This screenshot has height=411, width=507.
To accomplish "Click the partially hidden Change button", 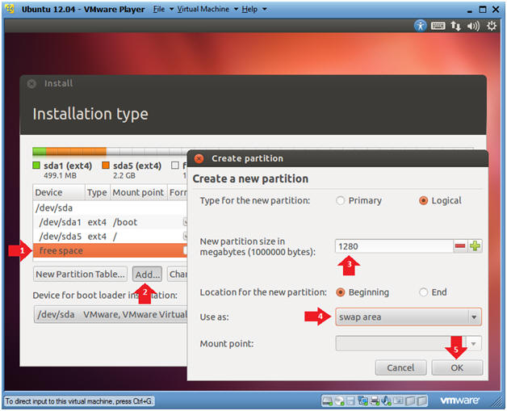I will 178,275.
